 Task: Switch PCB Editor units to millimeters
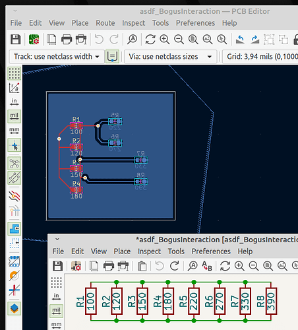point(15,131)
